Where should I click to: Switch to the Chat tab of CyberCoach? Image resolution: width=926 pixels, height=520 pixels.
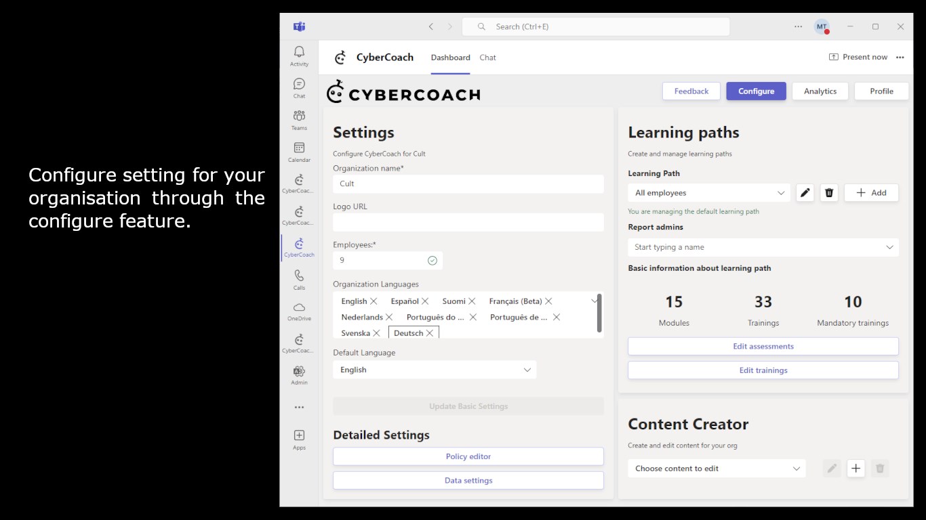click(488, 58)
